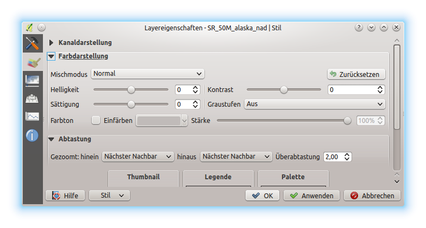Collapse the Abtastung section
This screenshot has width=426, height=228.
click(52, 139)
